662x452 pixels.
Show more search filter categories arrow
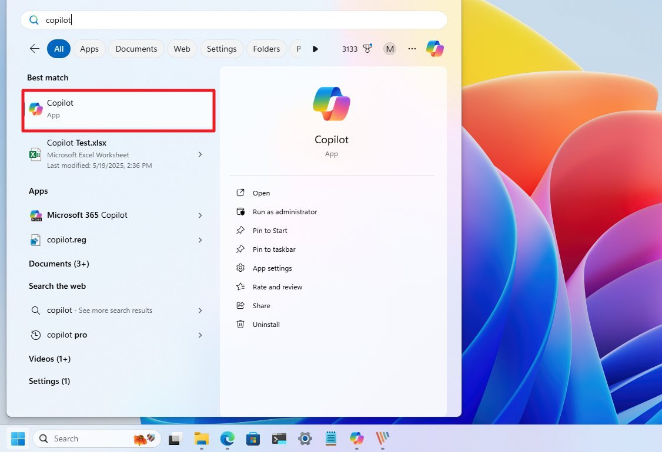[x=316, y=49]
